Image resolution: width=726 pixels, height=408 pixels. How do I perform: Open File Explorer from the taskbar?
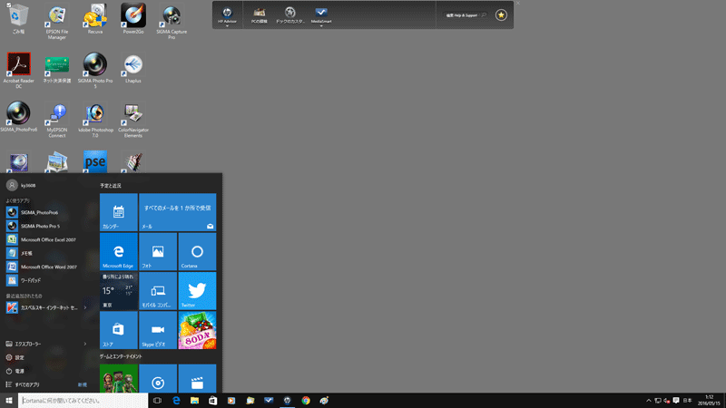[194, 401]
